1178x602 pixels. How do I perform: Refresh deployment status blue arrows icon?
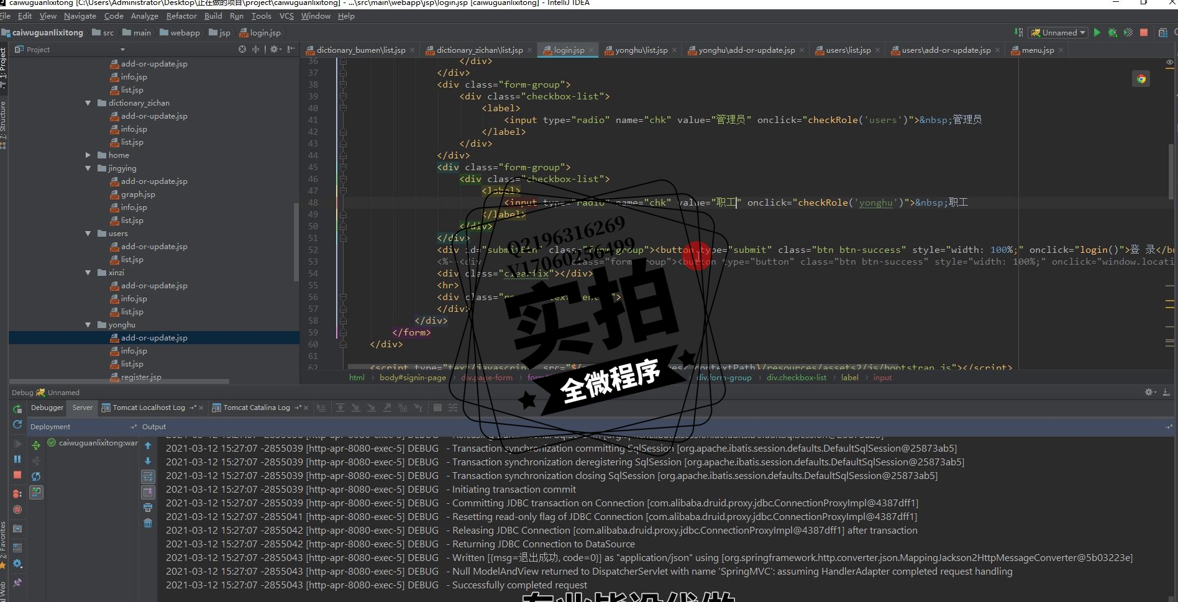tap(36, 477)
